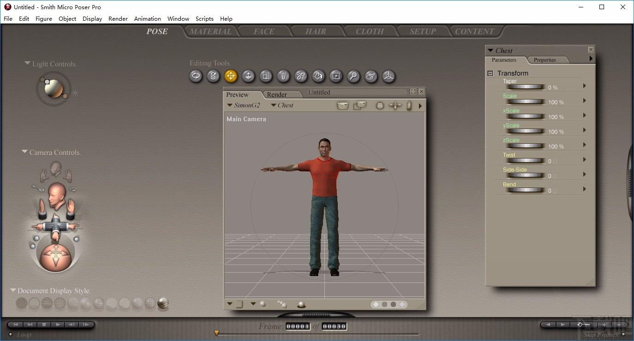Click the yScale parameter dial

(526, 131)
